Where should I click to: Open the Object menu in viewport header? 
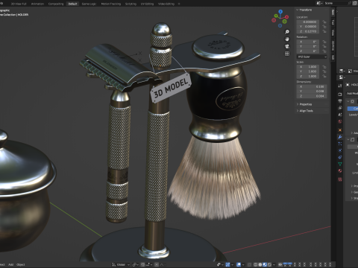pyautogui.click(x=21, y=264)
